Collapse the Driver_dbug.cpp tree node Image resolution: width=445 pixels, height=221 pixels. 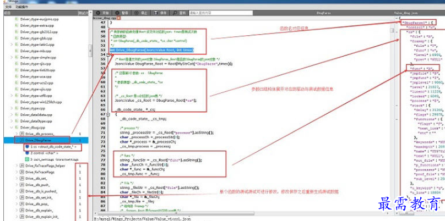(12, 127)
